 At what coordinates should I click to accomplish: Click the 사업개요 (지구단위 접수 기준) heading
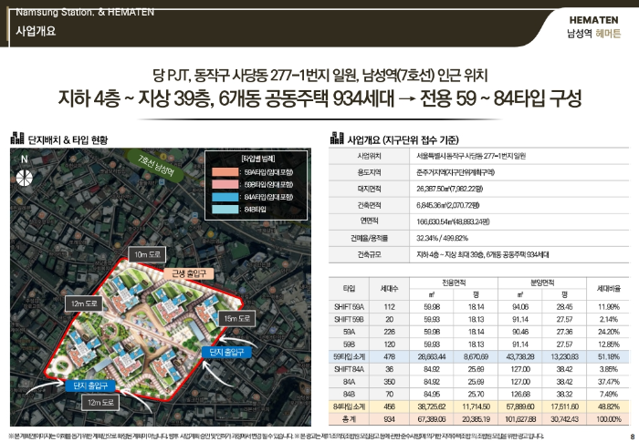(x=403, y=140)
